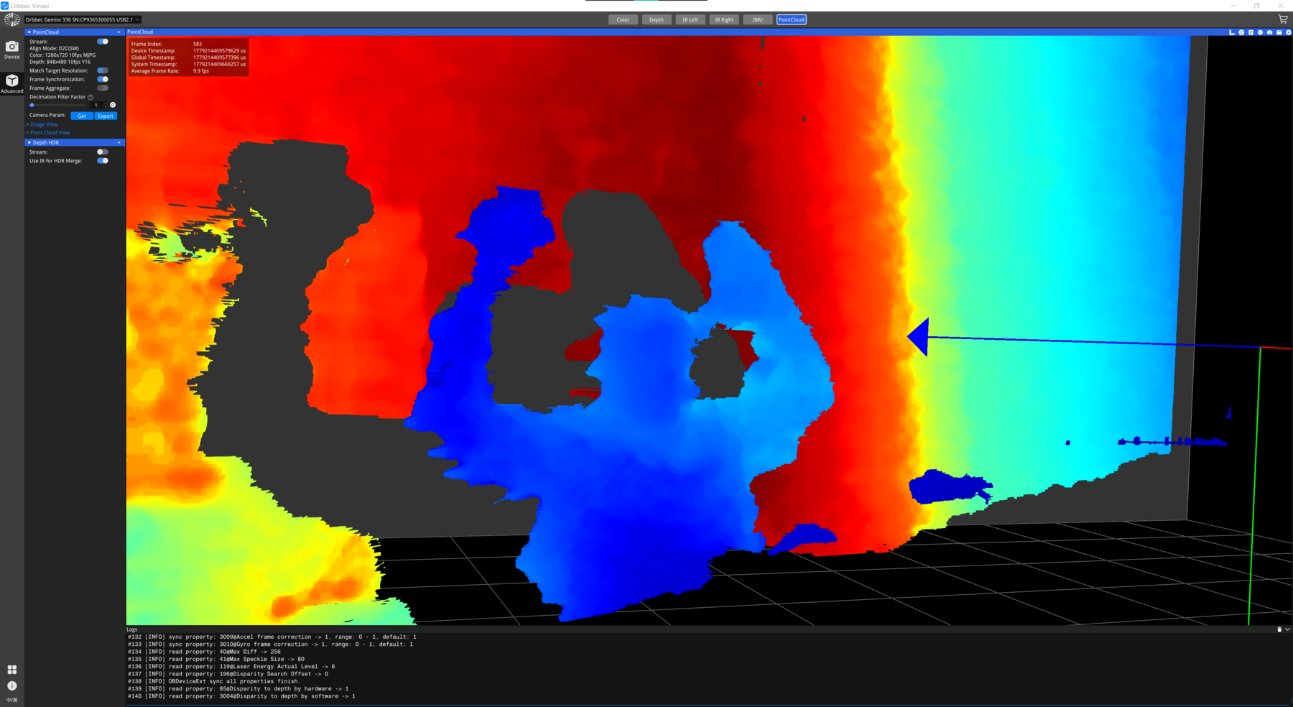Open the info icon in bottom sidebar

11,686
